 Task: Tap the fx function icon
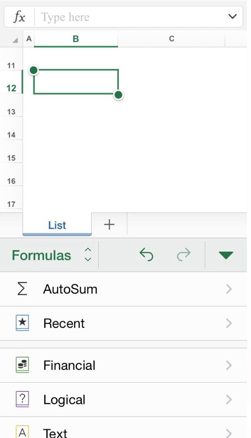point(19,17)
